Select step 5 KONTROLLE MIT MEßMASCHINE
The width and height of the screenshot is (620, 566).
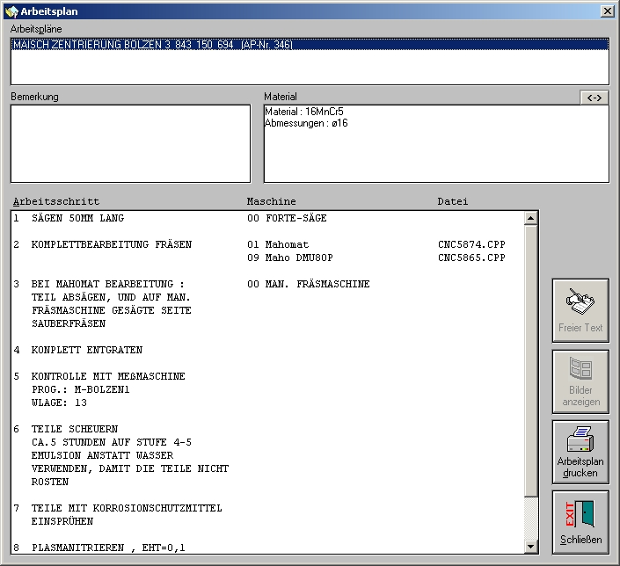point(107,376)
